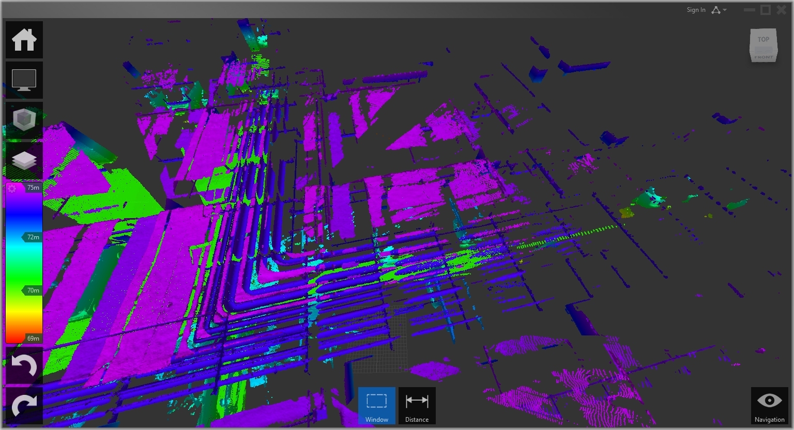Image resolution: width=794 pixels, height=430 pixels.
Task: Open the Display Settings monitor icon
Action: (24, 80)
